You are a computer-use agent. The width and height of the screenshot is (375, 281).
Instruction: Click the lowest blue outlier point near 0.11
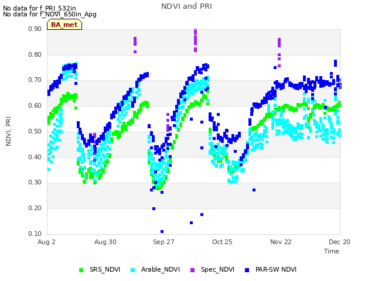tap(162, 232)
